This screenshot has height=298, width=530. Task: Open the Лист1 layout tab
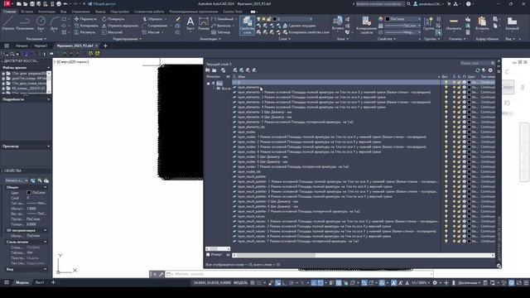point(40,282)
